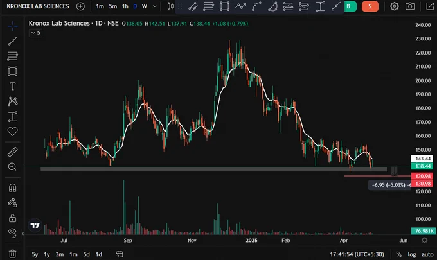437x260 pixels.
Task: Select the Text annotation tool
Action: pos(13,86)
